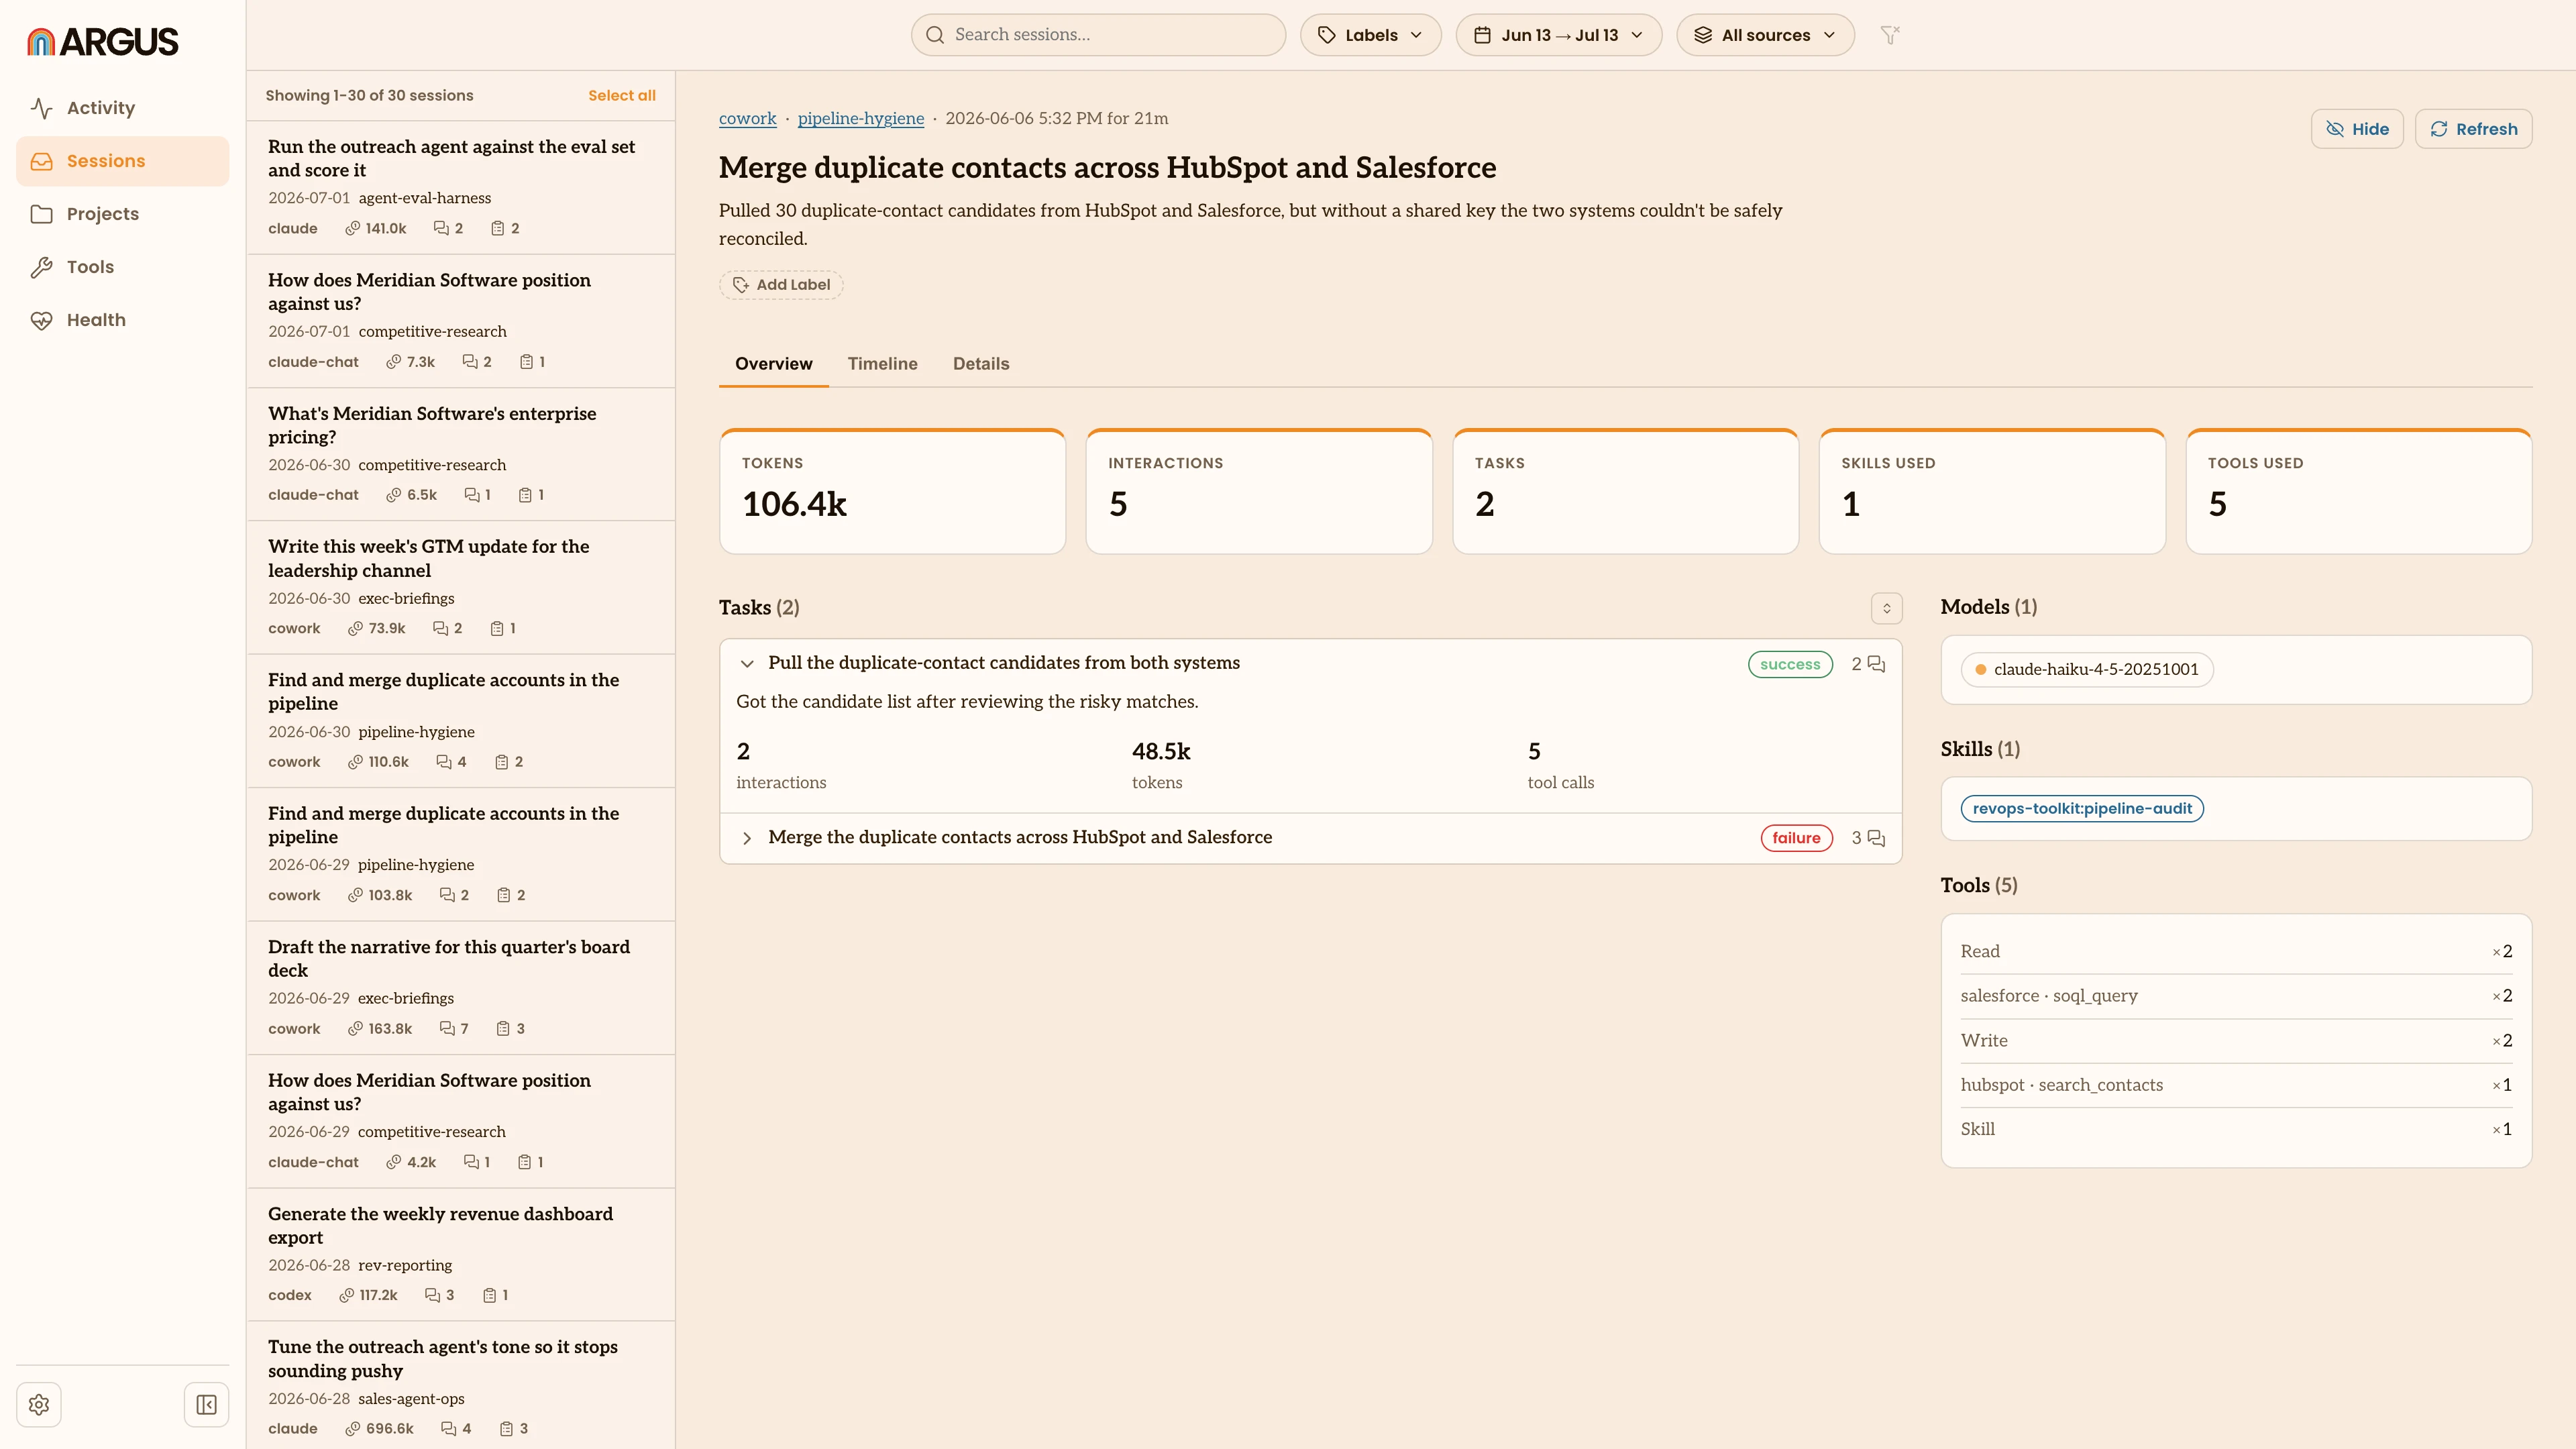Click token icon beside 103.8k

pyautogui.click(x=355, y=895)
